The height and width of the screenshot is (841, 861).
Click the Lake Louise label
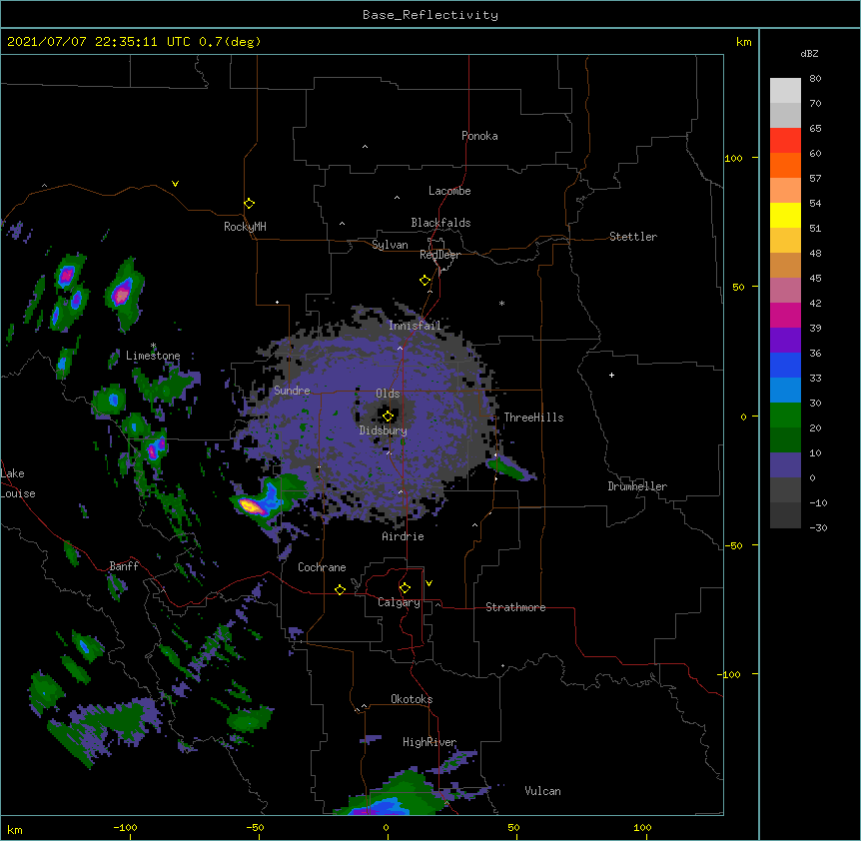(18, 483)
